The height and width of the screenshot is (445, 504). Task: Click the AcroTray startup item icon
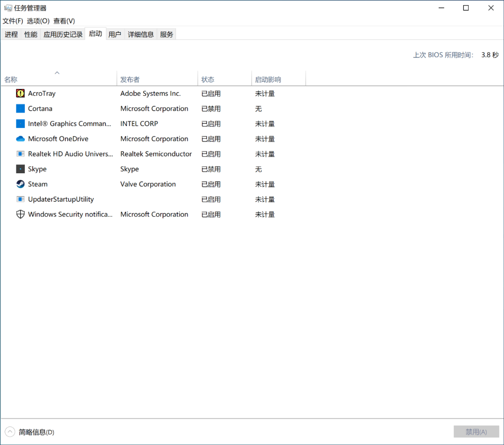tap(20, 93)
